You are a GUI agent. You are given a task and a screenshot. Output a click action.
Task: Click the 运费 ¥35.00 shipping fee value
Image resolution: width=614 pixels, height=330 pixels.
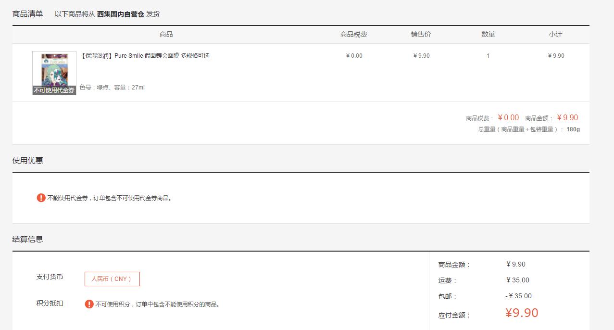[517, 280]
